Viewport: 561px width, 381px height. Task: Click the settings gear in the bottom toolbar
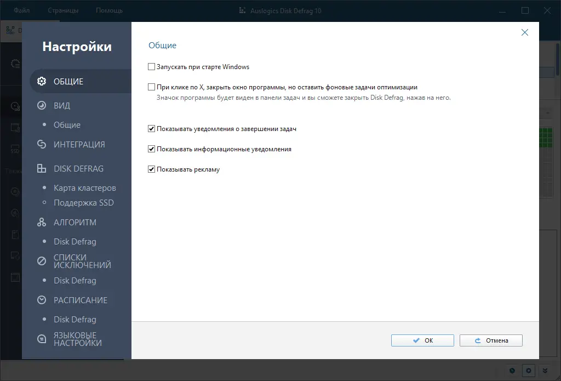click(x=528, y=371)
